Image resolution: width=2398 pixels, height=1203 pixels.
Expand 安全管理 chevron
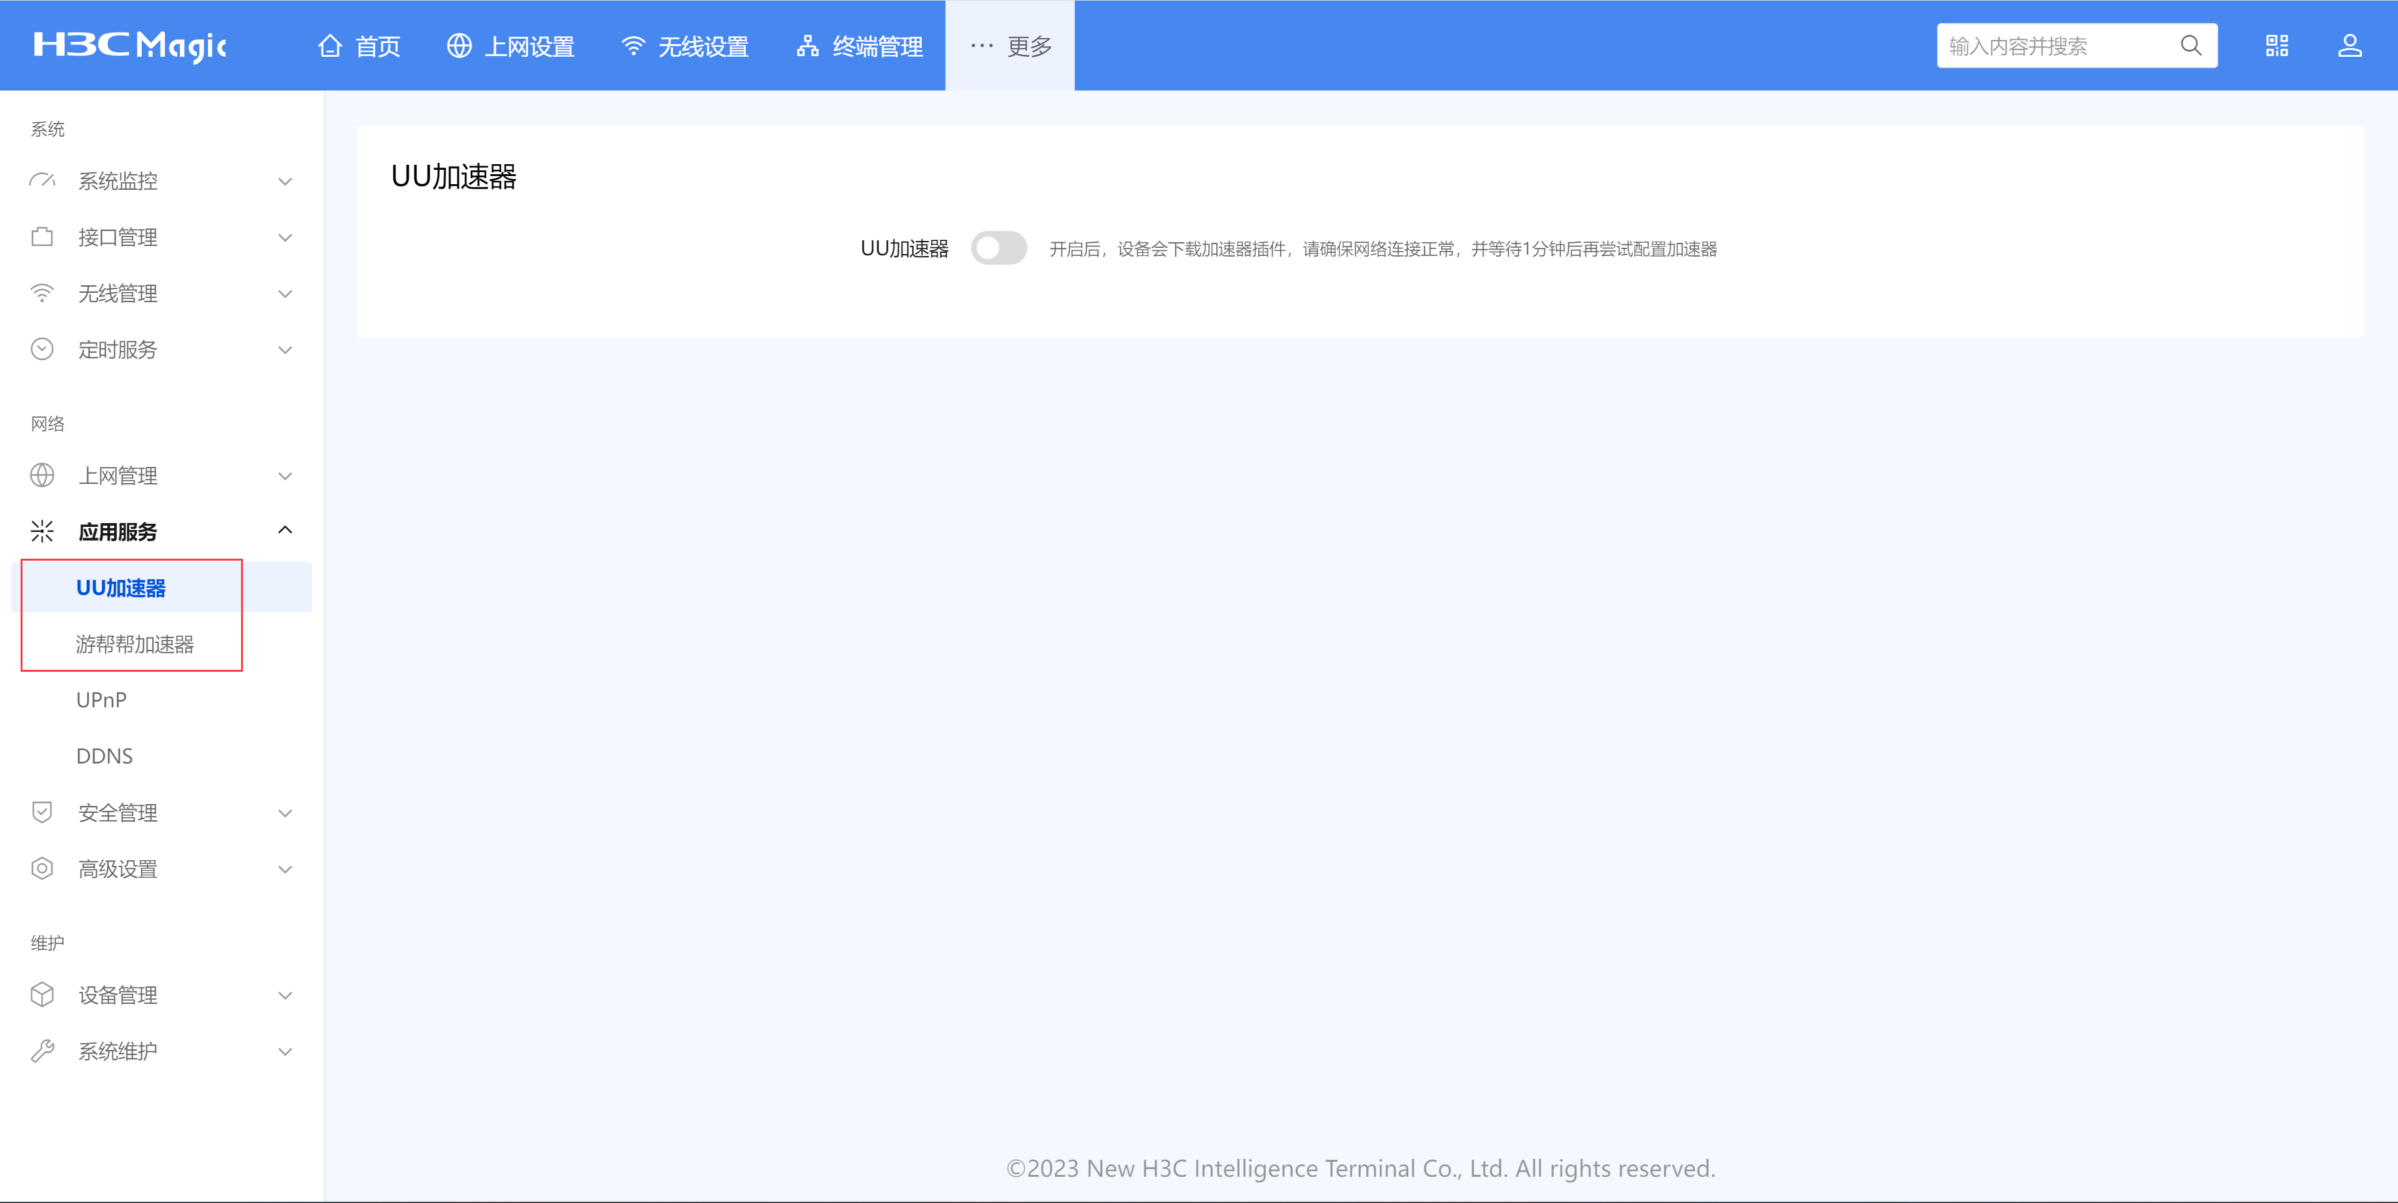coord(285,813)
